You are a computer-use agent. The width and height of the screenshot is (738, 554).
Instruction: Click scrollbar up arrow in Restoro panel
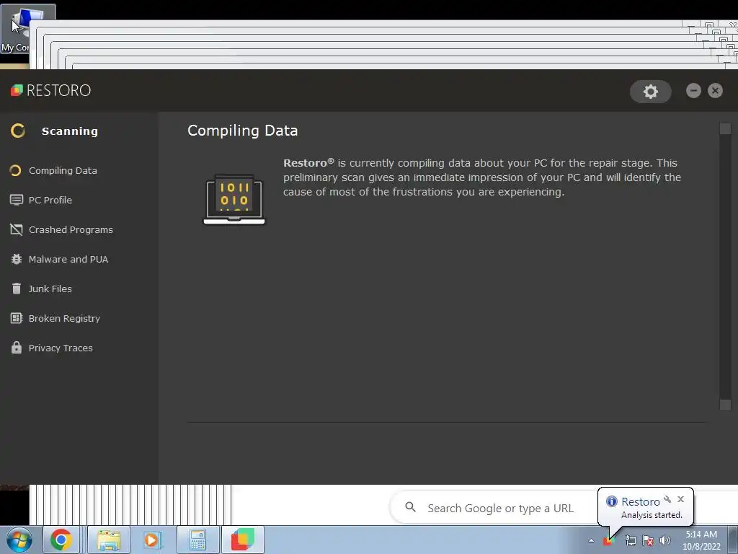tap(725, 128)
